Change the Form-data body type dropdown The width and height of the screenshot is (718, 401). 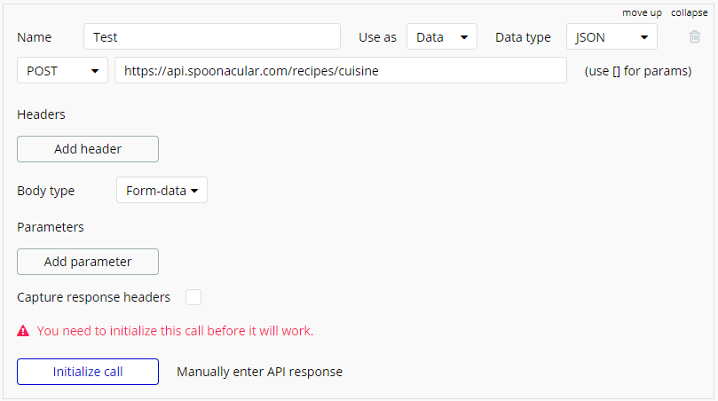coord(162,191)
